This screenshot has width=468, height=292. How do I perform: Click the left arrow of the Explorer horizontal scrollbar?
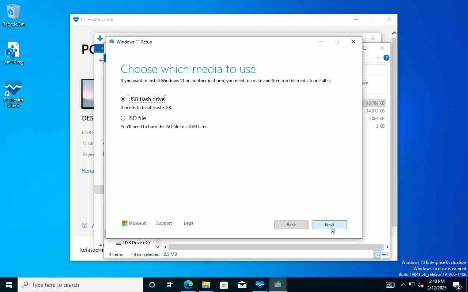(165, 247)
